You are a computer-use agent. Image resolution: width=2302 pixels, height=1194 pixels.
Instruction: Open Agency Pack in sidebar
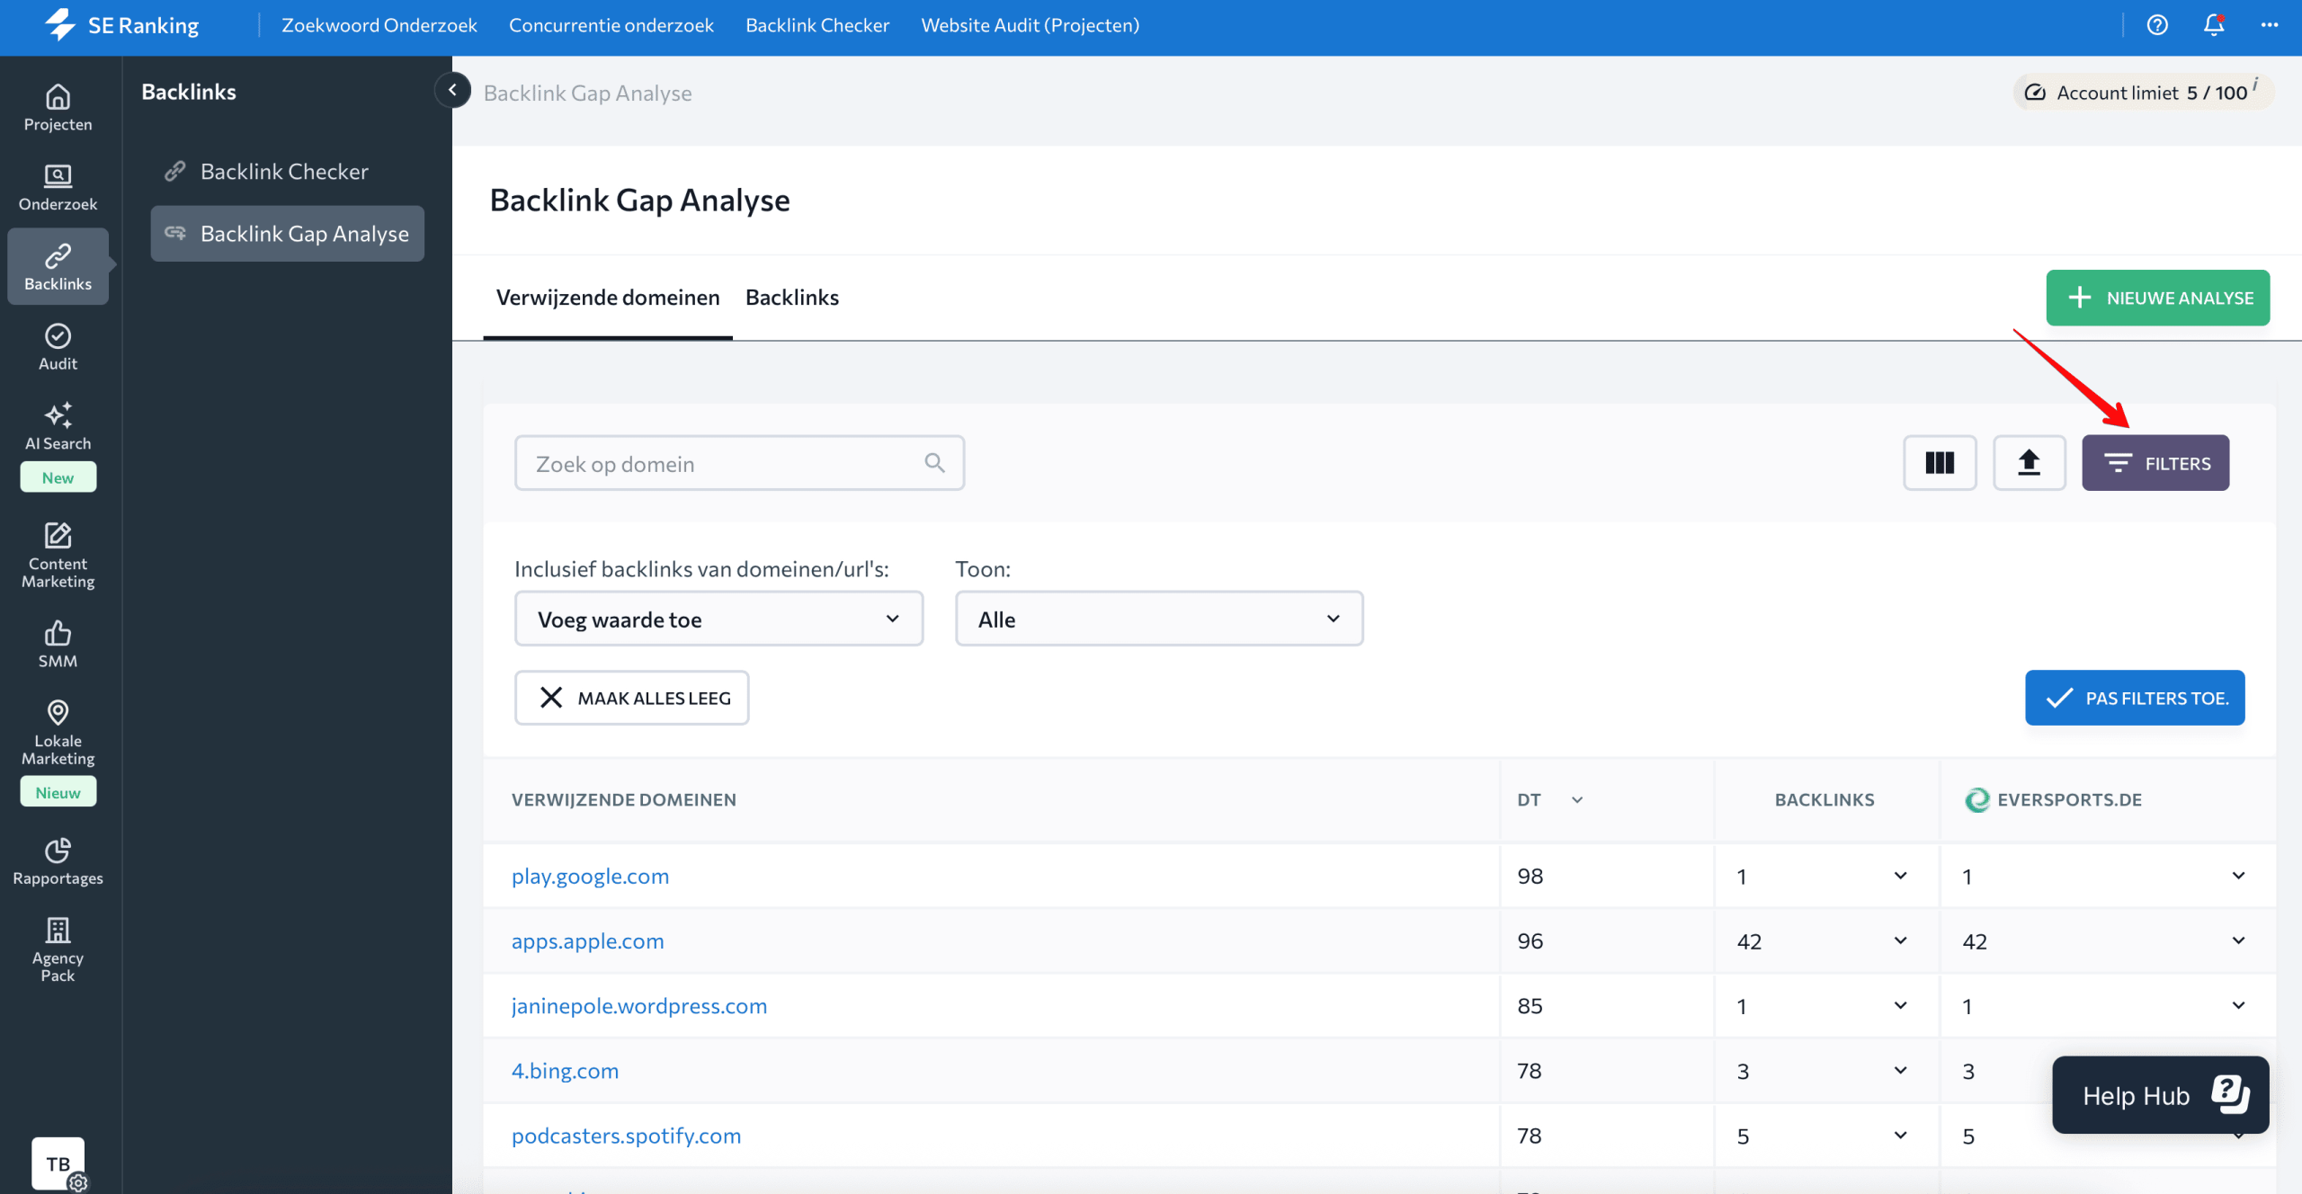pos(58,949)
